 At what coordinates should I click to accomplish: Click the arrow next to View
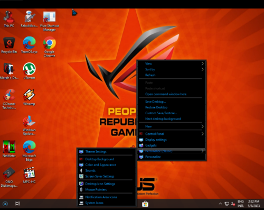point(203,63)
